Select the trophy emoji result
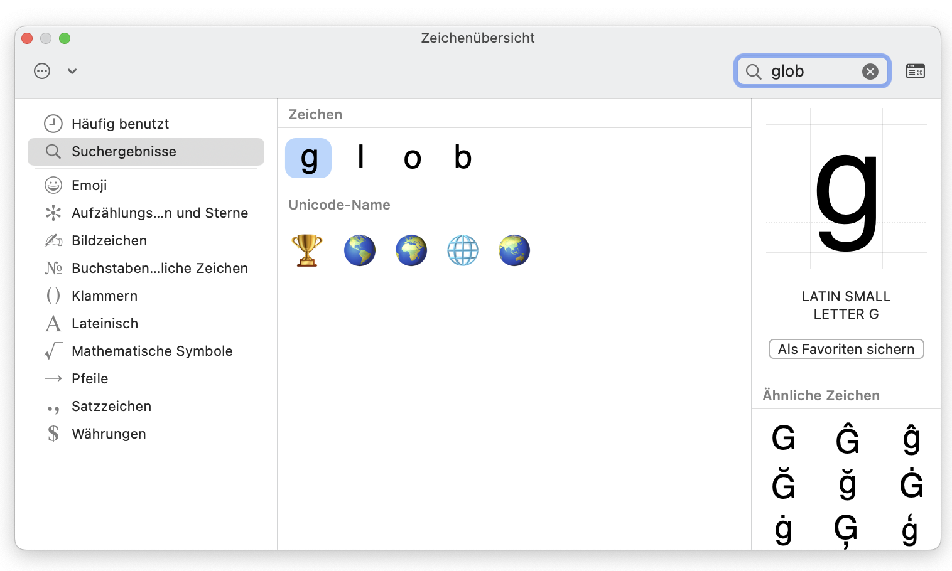Viewport: 952px width, 571px height. click(x=307, y=250)
